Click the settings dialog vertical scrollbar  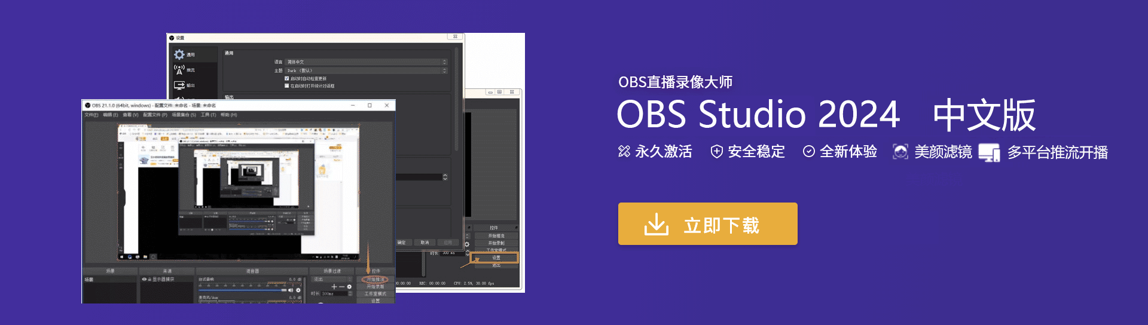(457, 99)
